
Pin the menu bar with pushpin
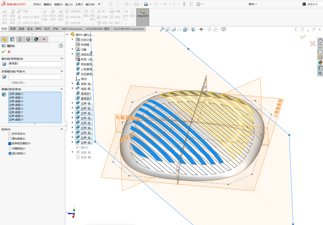click(99, 4)
